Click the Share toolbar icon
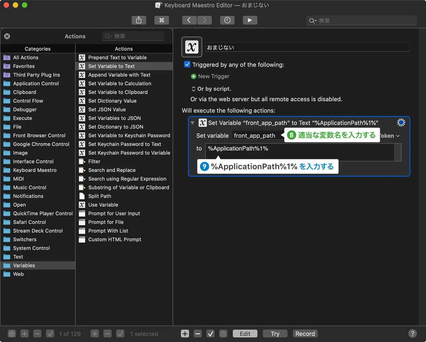The image size is (426, 342). coord(139,20)
